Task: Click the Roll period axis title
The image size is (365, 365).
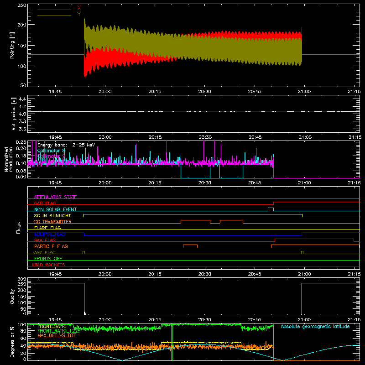Action: (14, 114)
